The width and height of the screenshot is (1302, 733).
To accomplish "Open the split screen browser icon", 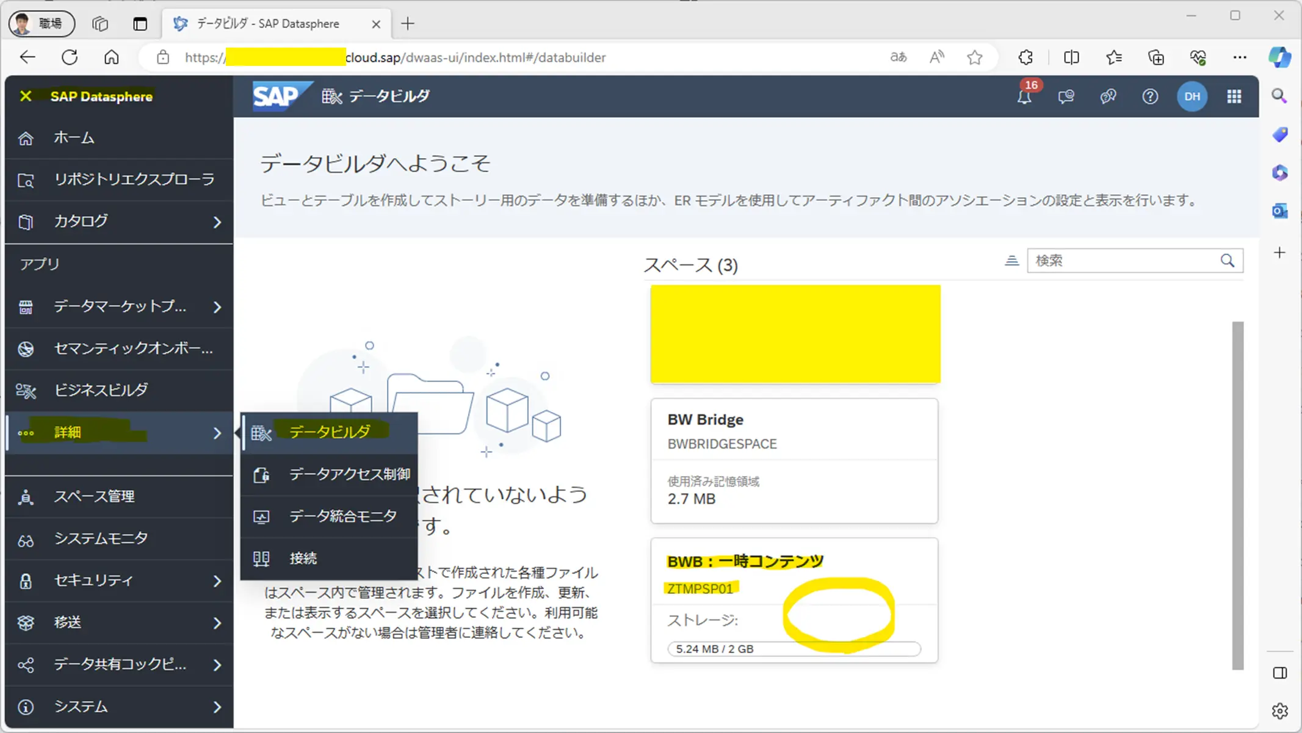I will (x=1071, y=57).
